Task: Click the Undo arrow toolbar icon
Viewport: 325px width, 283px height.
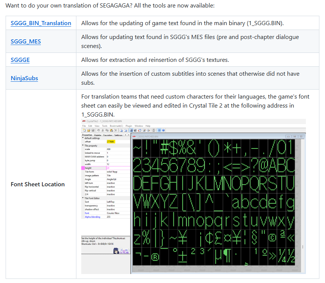Action: click(98, 130)
